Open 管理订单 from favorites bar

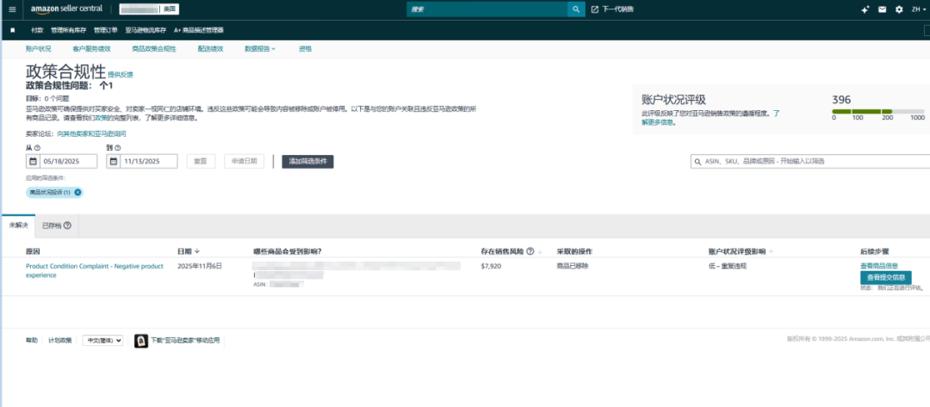(106, 30)
